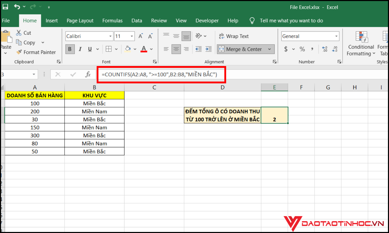This screenshot has width=389, height=233.
Task: Click the Save icon in title bar
Action: 5,7
